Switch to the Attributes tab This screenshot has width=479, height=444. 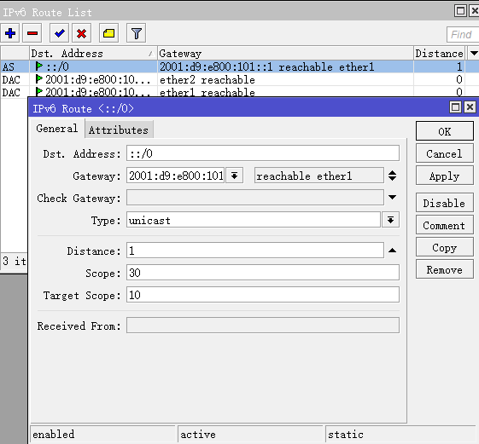coord(119,130)
